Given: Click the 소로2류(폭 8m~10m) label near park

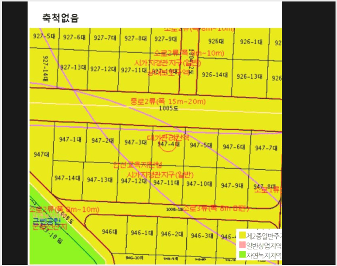Looking at the screenshot, I should point(65,209).
